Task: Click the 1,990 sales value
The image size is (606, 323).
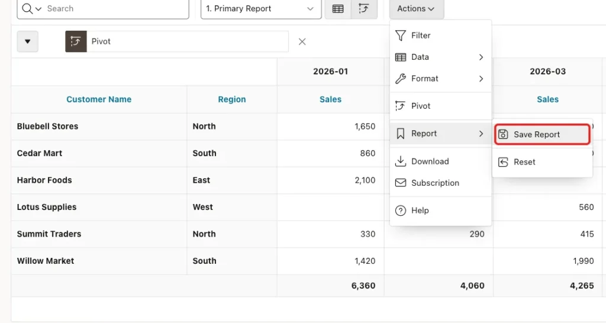Action: [583, 261]
